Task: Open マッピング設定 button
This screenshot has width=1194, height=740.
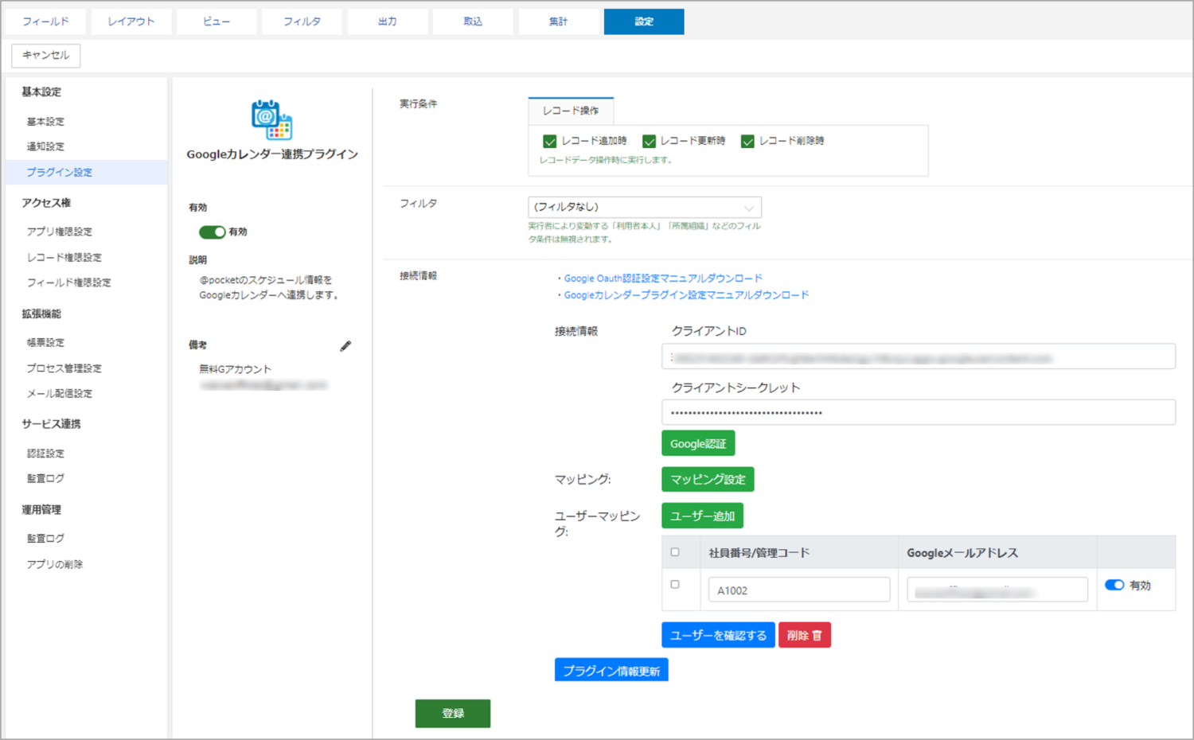Action: click(708, 479)
